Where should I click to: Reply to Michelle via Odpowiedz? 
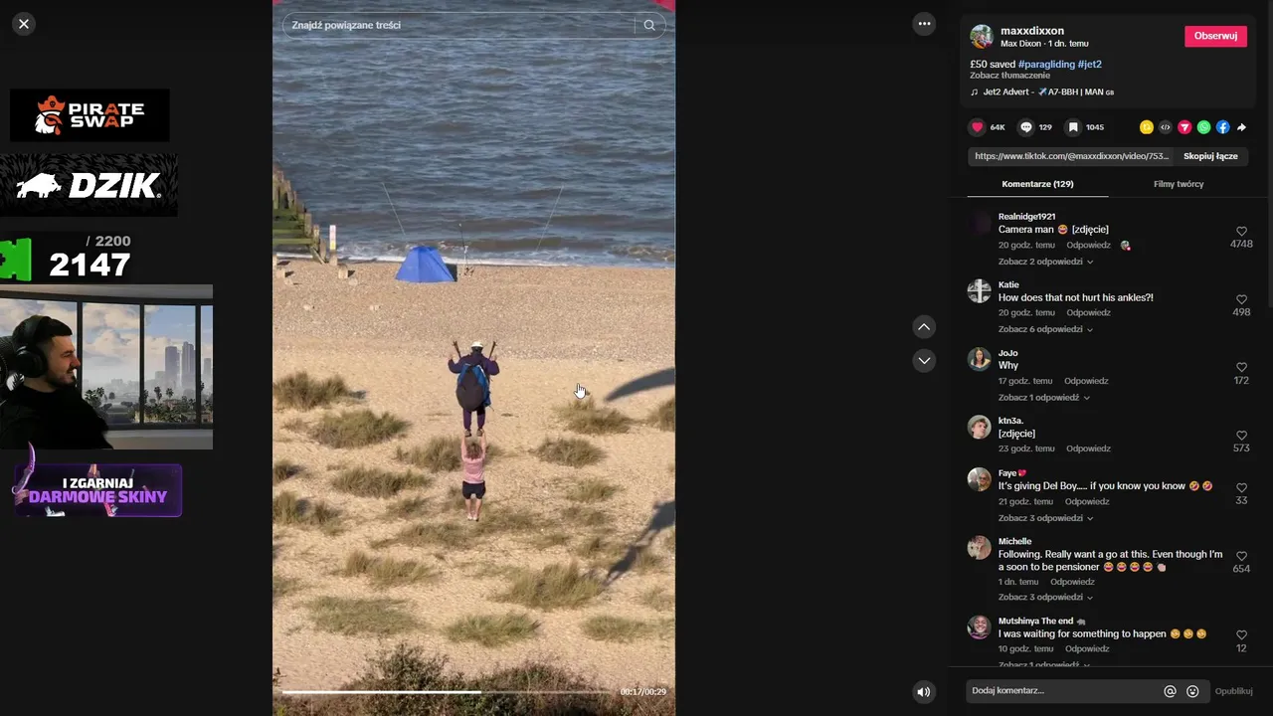(1072, 582)
